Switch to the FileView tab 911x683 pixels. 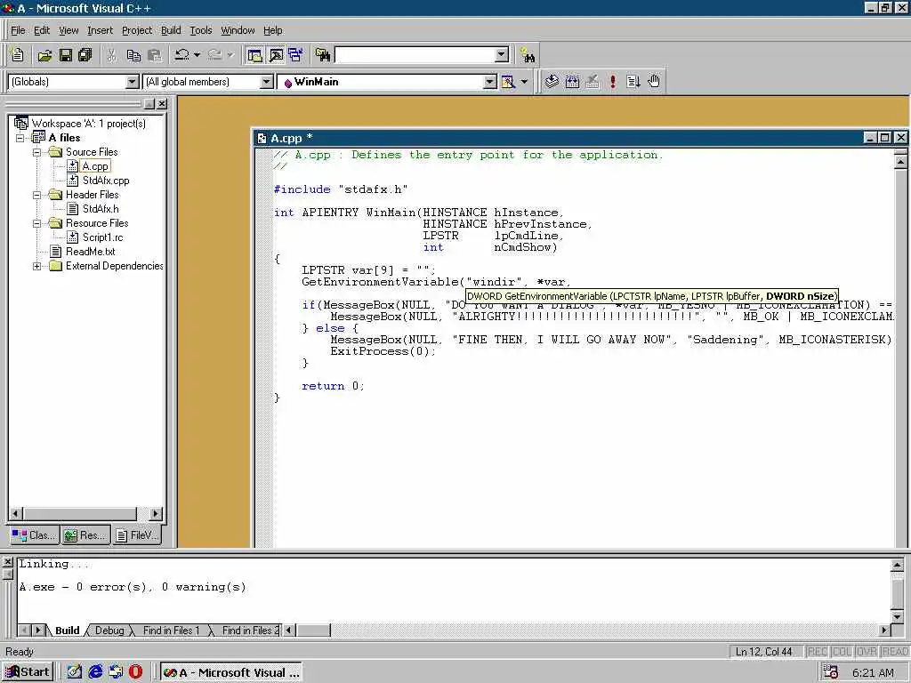(x=136, y=534)
